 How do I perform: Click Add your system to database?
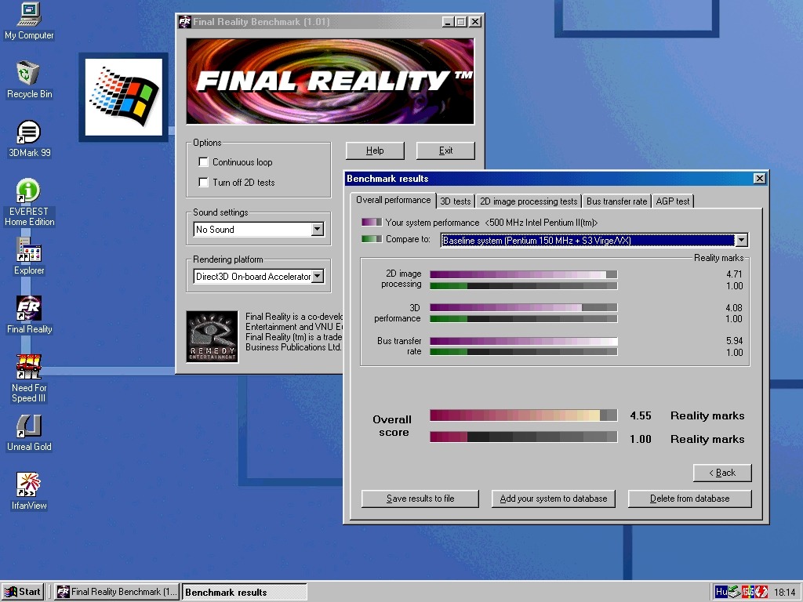pos(554,499)
